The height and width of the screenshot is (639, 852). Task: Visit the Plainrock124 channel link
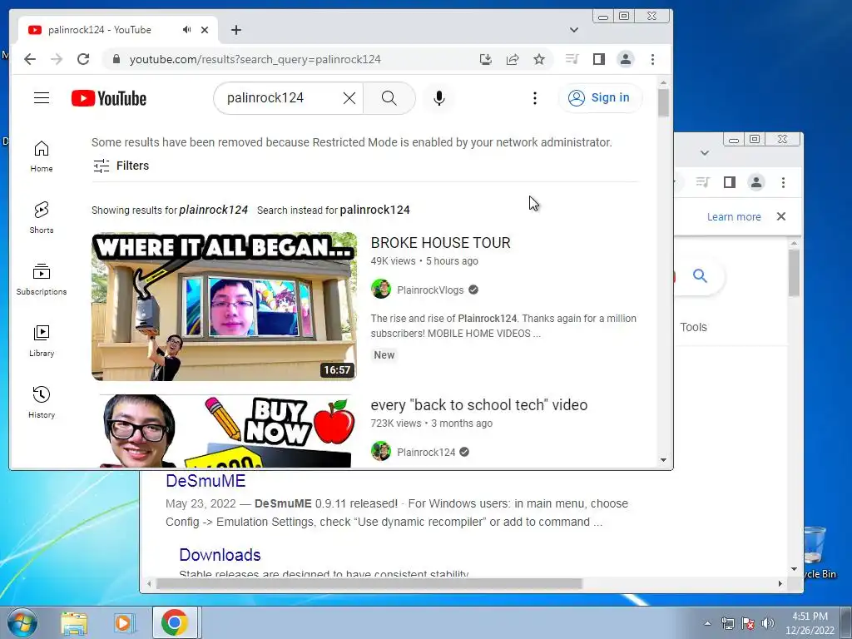pyautogui.click(x=426, y=452)
